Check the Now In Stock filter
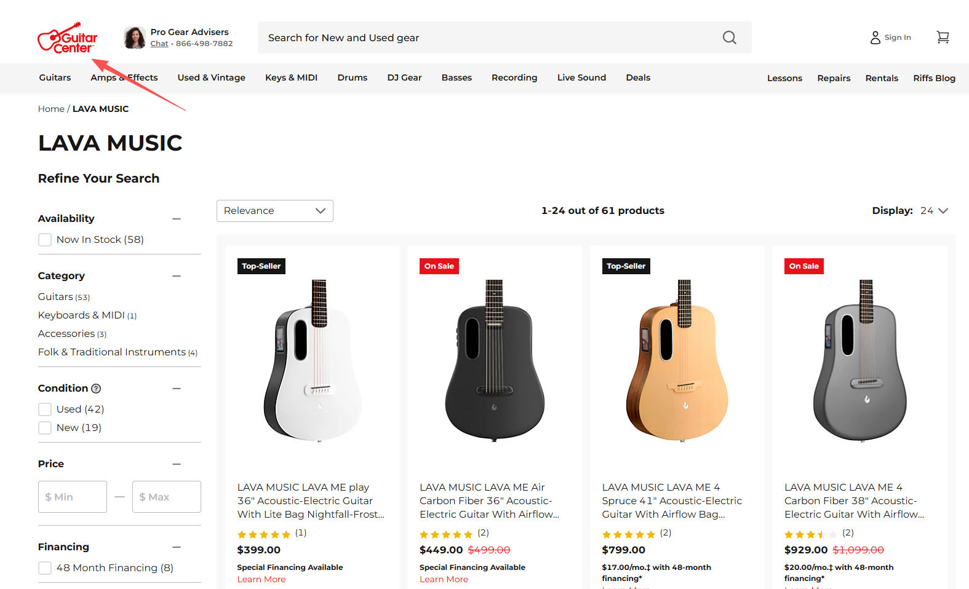The height and width of the screenshot is (589, 969). 45,240
